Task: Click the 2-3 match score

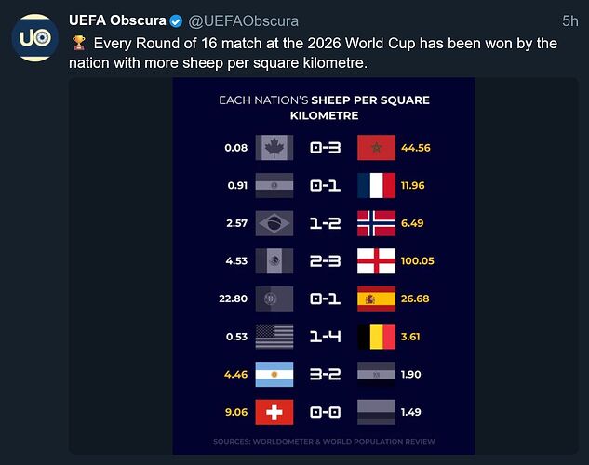Action: [x=326, y=260]
